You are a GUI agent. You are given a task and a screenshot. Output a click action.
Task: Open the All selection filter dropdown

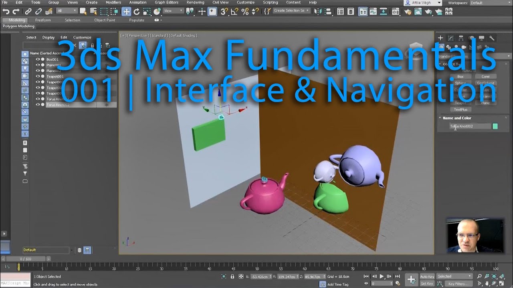click(67, 11)
